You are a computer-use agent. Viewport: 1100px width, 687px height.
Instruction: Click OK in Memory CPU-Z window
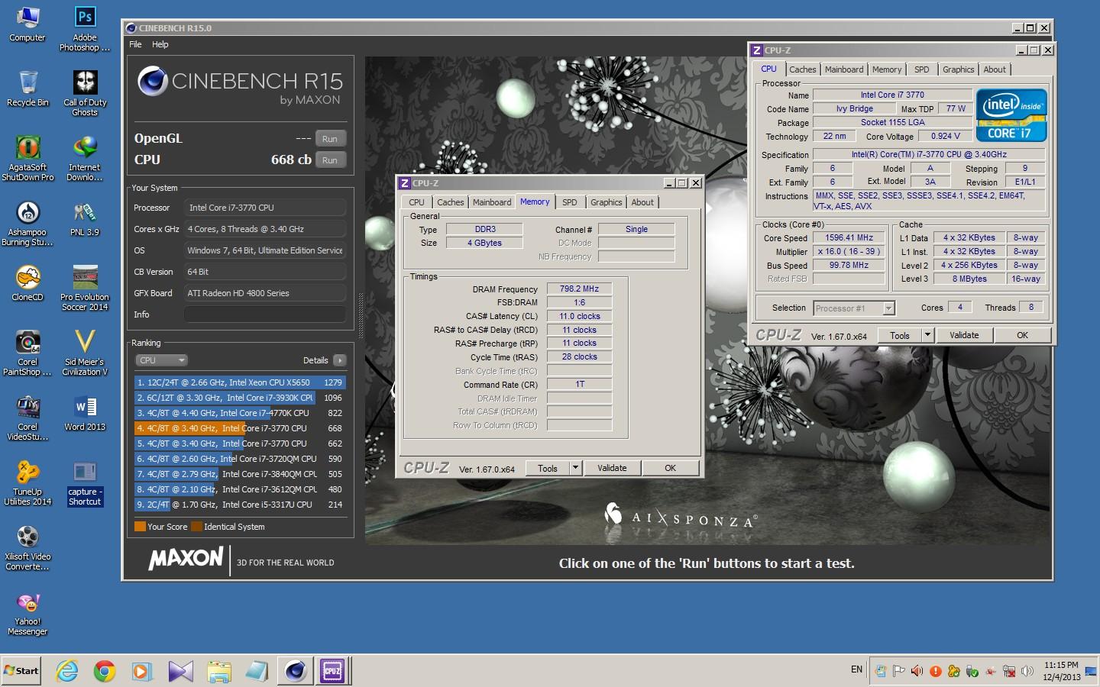(x=670, y=469)
